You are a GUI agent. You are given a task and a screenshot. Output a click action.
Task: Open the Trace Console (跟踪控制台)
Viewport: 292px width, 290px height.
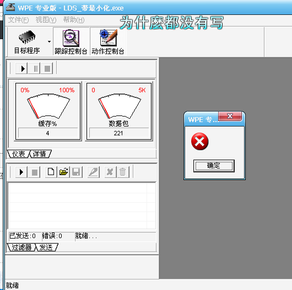71,42
